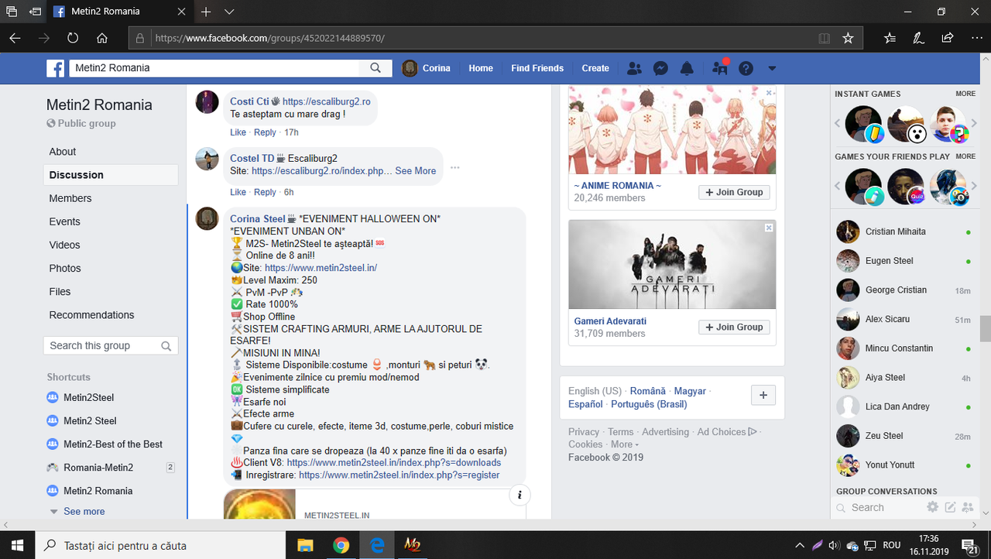This screenshot has height=559, width=991.
Task: Open the Reading view icon in address bar
Action: [x=825, y=38]
